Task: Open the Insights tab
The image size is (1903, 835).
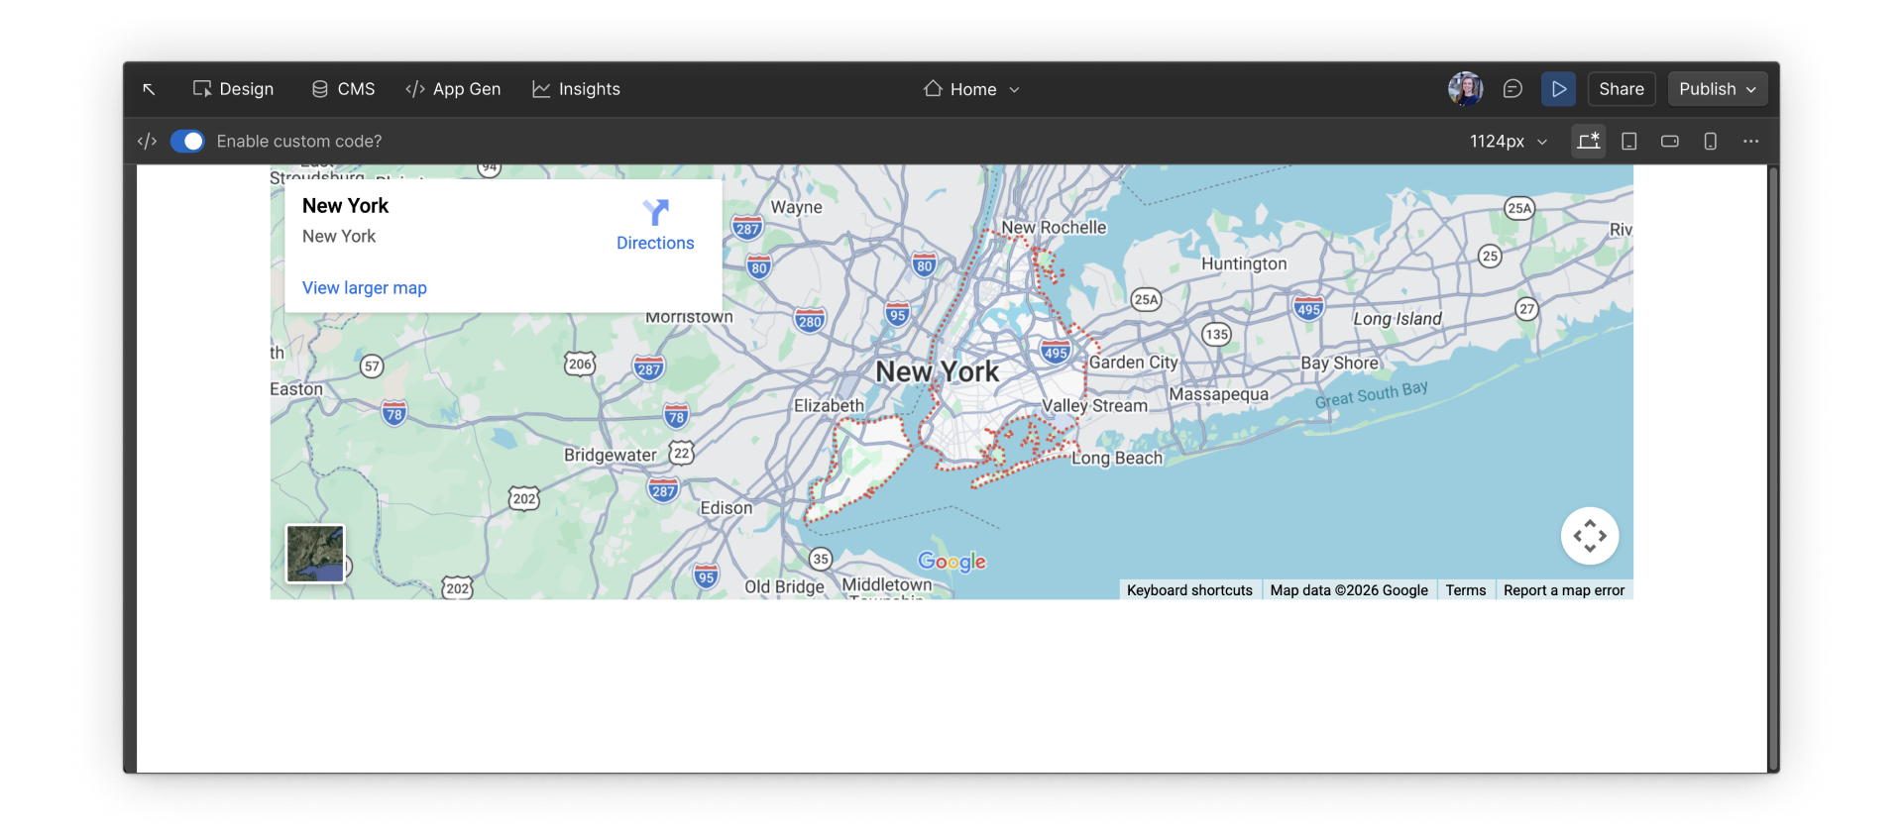Action: 576,89
